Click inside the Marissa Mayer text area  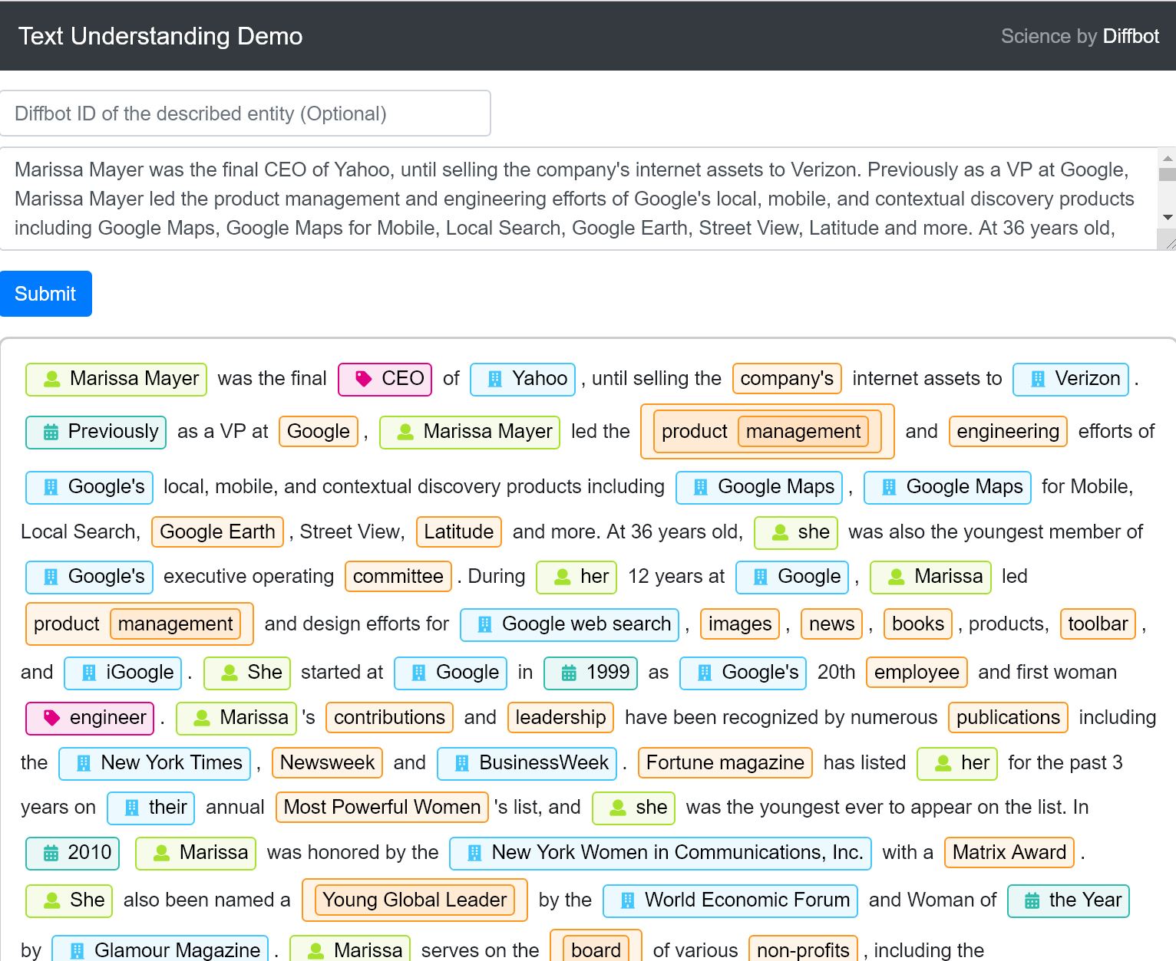click(578, 199)
